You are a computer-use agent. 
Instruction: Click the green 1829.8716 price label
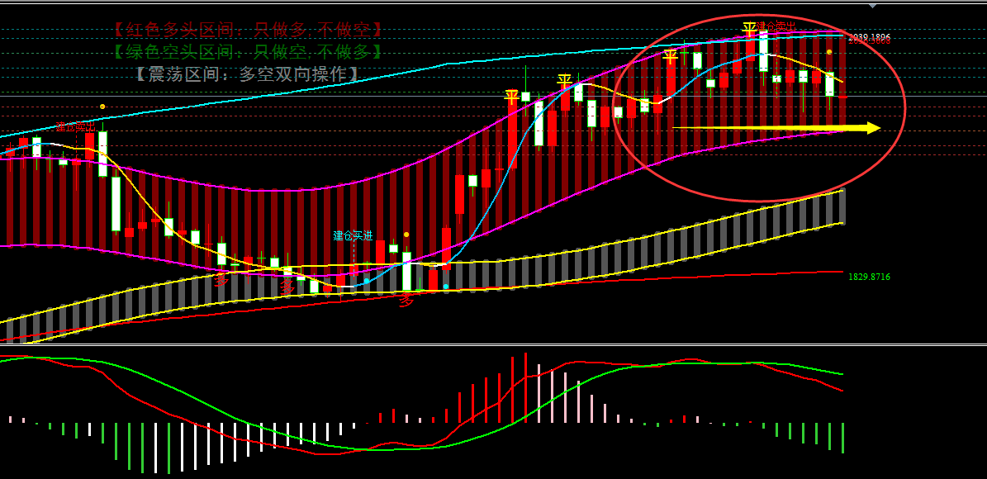(x=869, y=277)
